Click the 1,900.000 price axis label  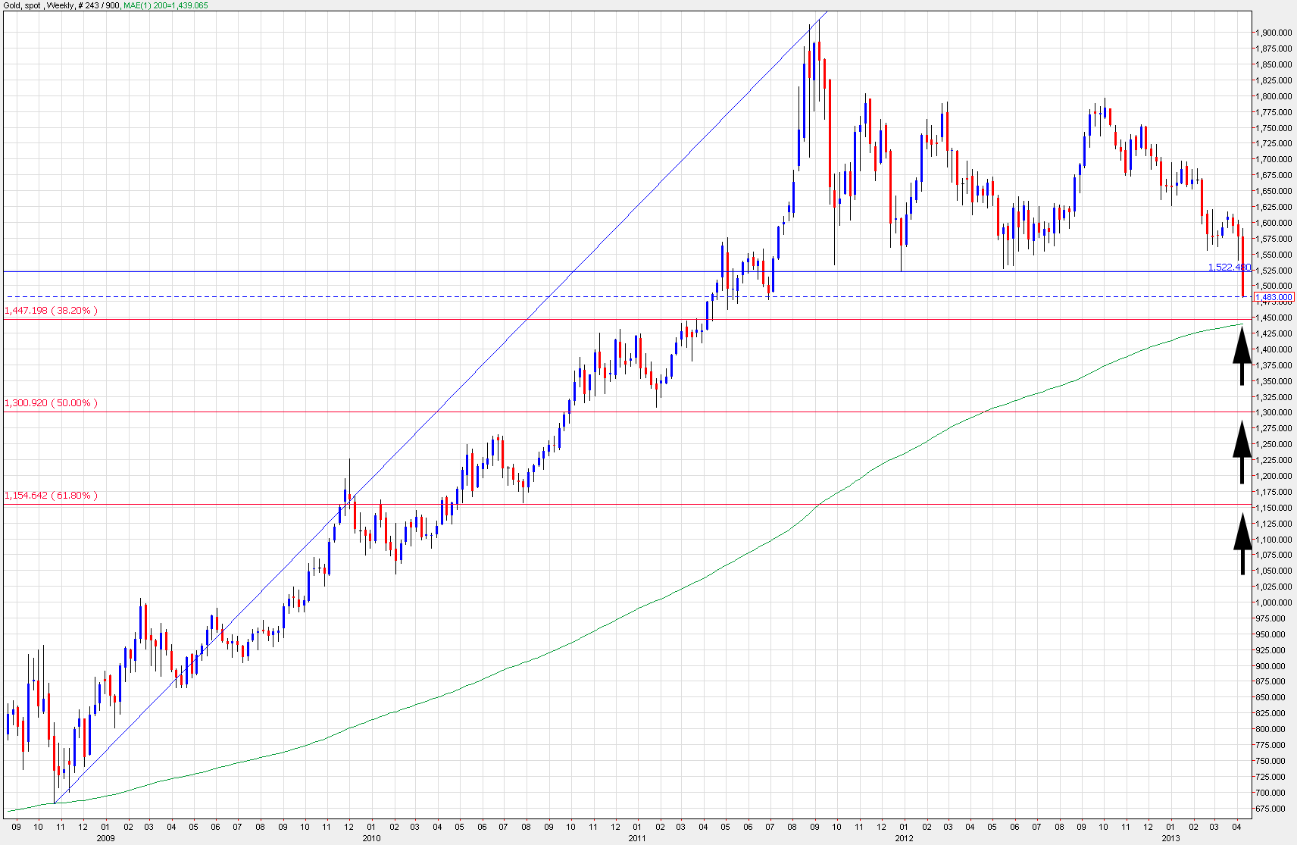pyautogui.click(x=1274, y=33)
